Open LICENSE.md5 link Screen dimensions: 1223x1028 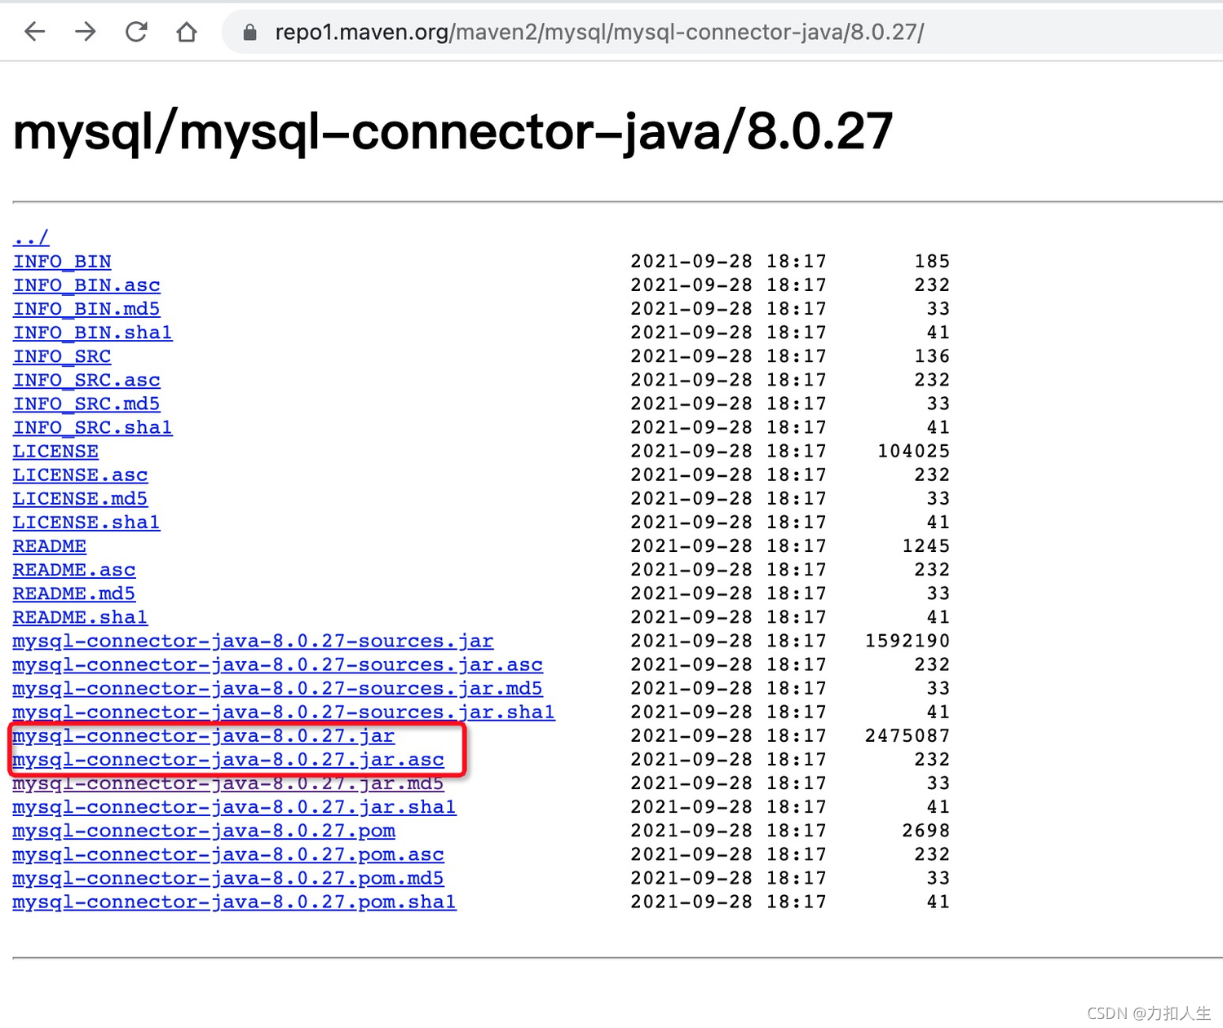[x=81, y=498]
